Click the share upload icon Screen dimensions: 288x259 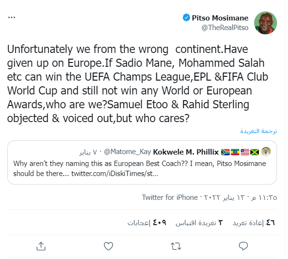[41, 246]
